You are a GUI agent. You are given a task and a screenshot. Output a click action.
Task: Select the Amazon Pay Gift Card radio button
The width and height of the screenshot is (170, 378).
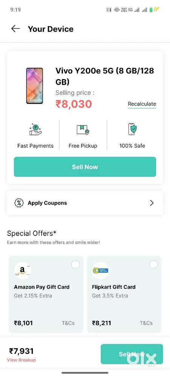point(76,265)
